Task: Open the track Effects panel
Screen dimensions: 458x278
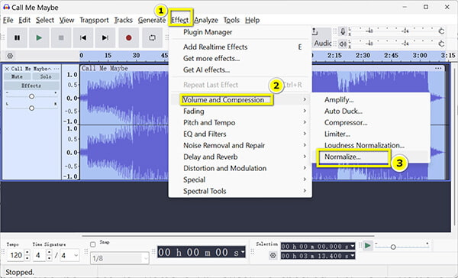Action: [x=31, y=86]
